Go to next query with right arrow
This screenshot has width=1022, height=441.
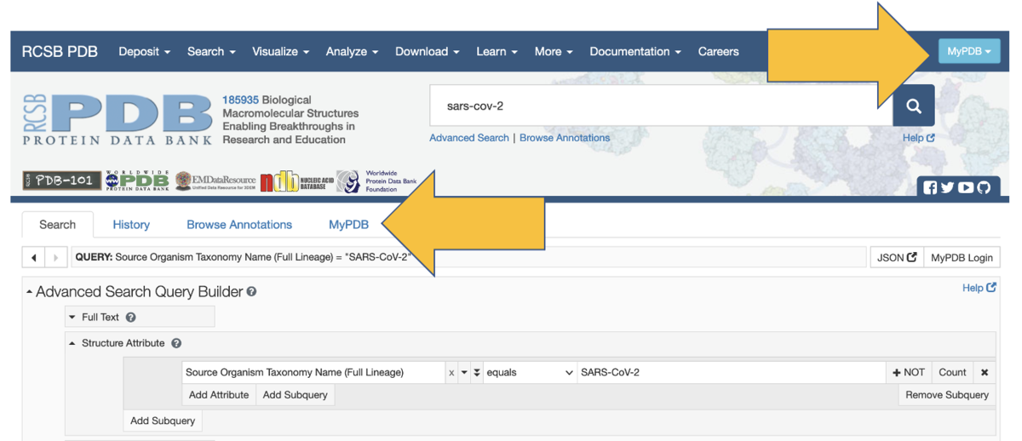[55, 257]
